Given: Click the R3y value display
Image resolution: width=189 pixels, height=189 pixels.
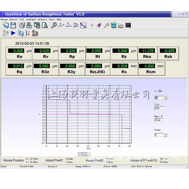Looking at the screenshot, I should click(x=68, y=66).
